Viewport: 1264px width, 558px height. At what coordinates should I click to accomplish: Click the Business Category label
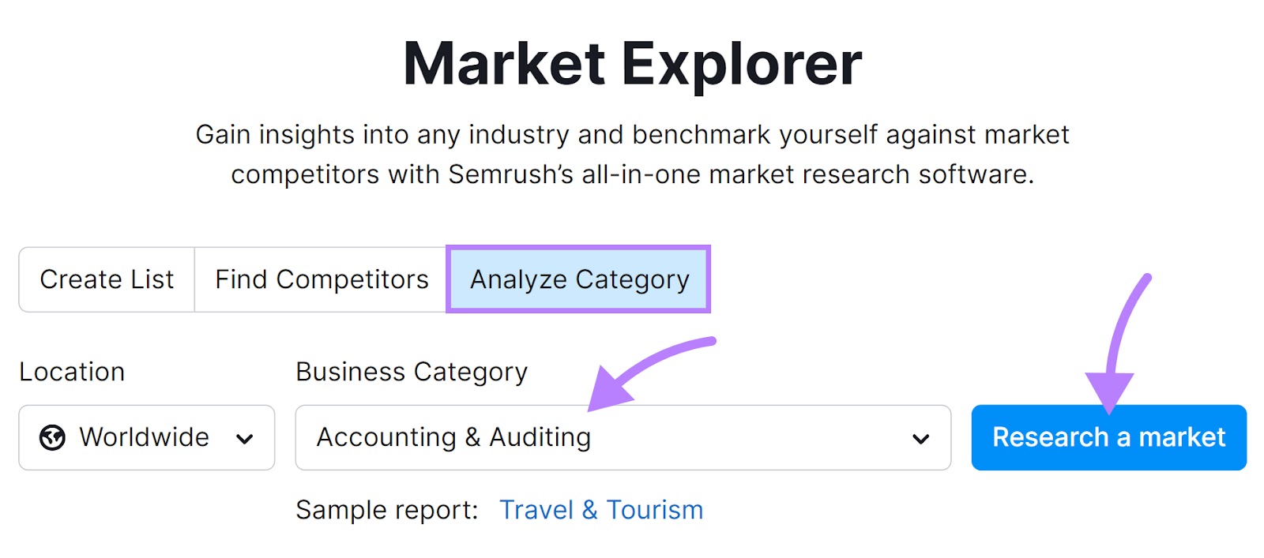(x=410, y=371)
